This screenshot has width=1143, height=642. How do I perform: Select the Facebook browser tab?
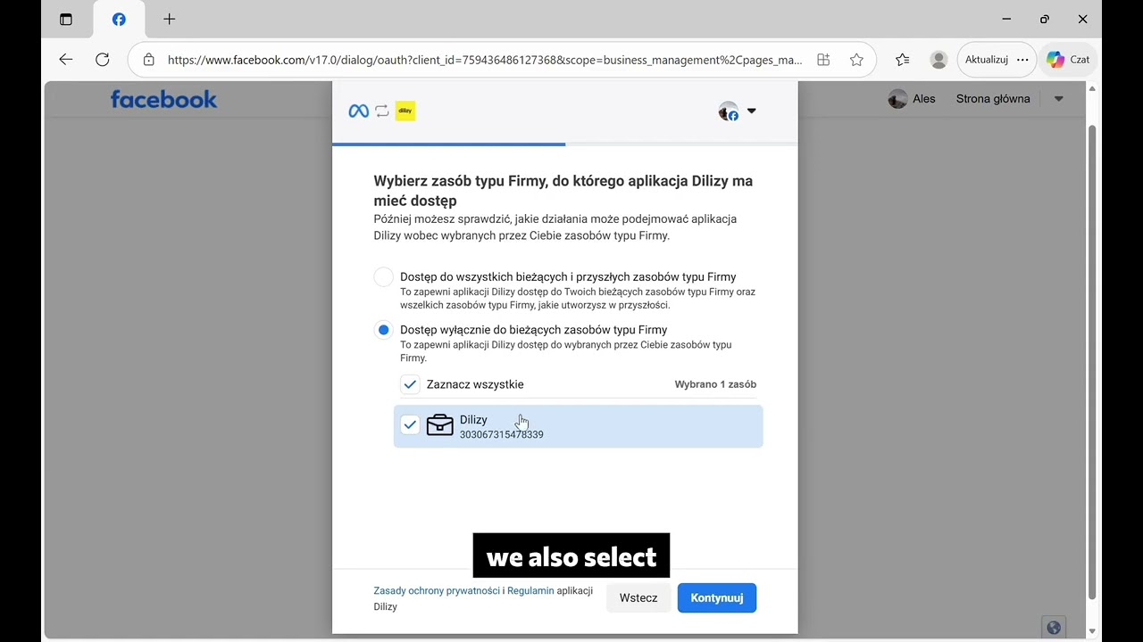[119, 19]
